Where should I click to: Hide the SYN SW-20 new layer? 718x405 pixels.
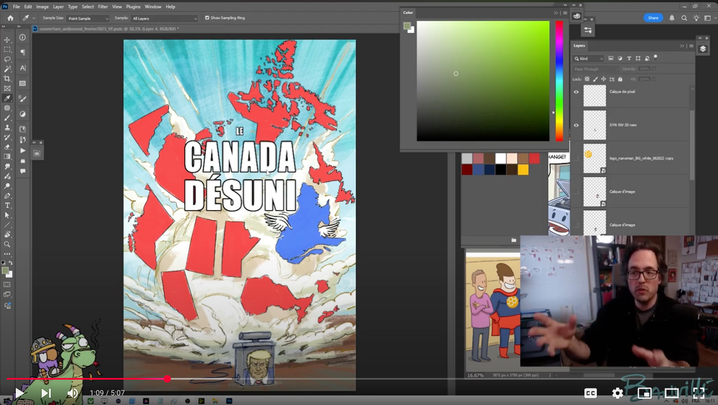576,125
